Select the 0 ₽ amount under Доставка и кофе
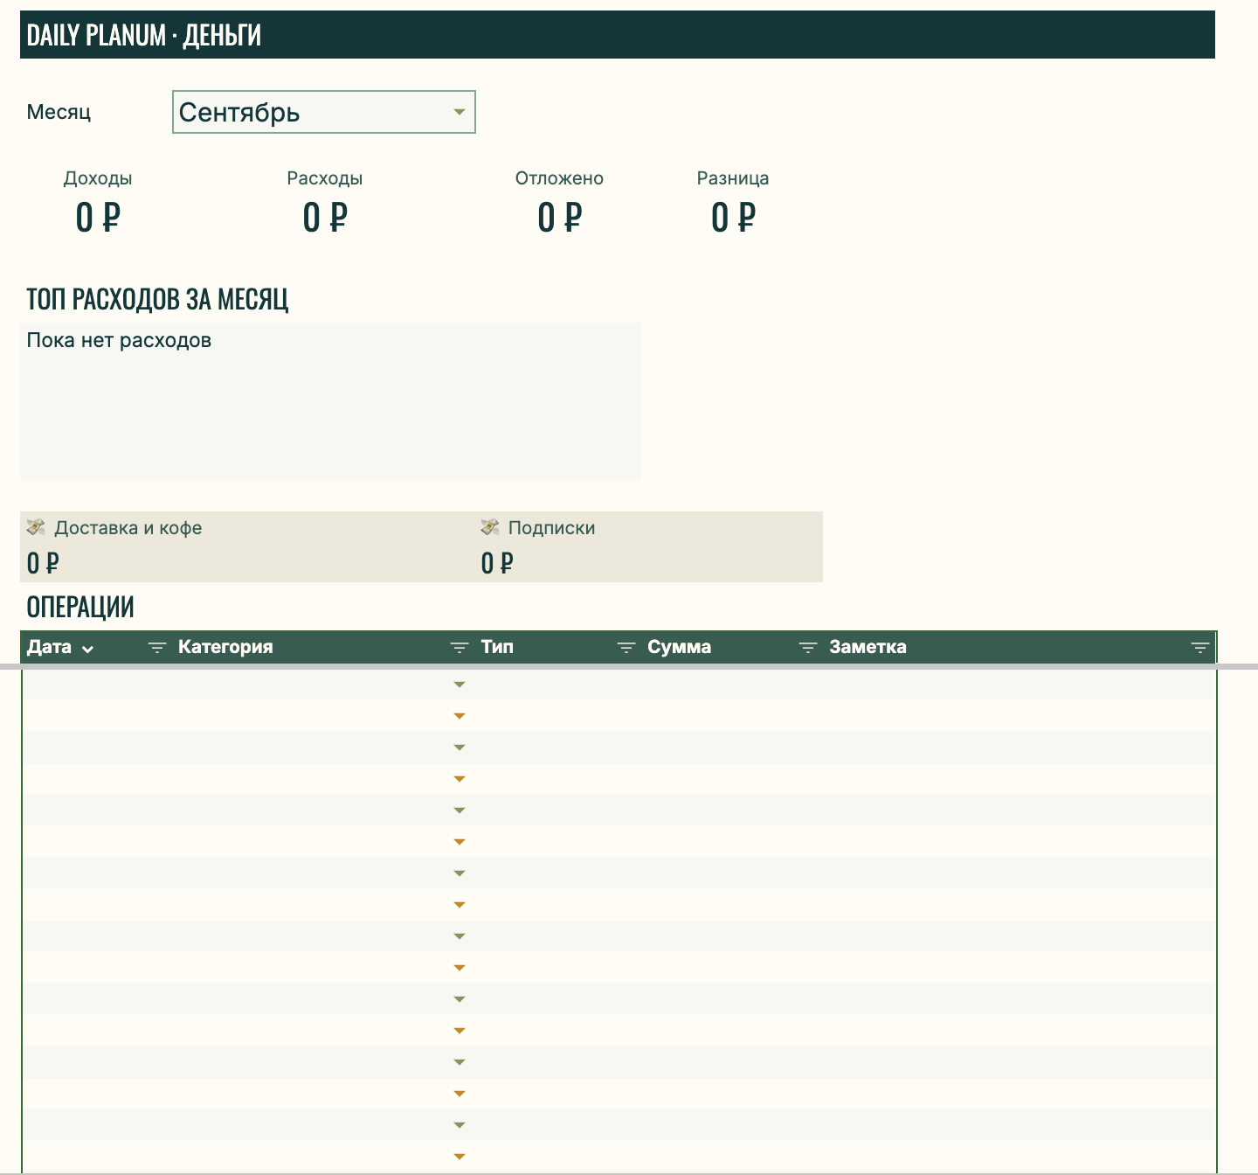Viewport: 1258px width, 1175px height. coord(43,563)
